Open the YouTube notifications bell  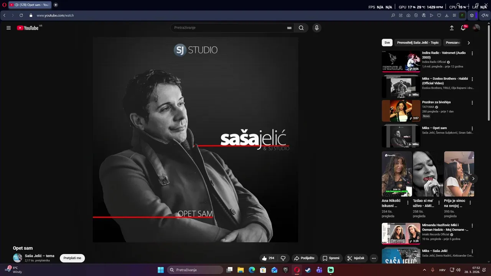463,28
